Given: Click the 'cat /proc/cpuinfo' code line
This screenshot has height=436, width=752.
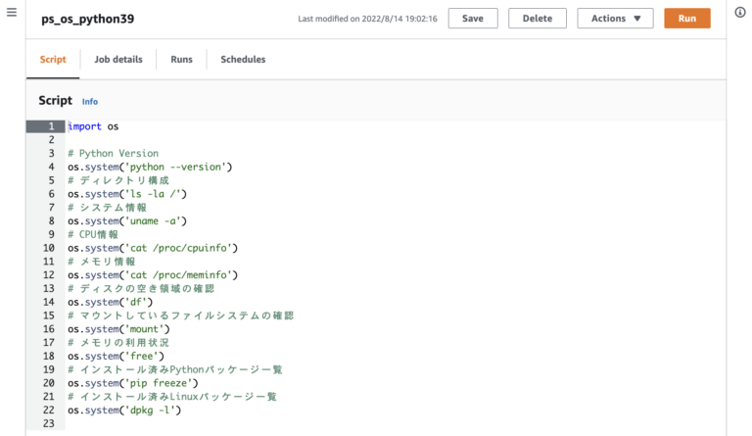Looking at the screenshot, I should point(153,249).
